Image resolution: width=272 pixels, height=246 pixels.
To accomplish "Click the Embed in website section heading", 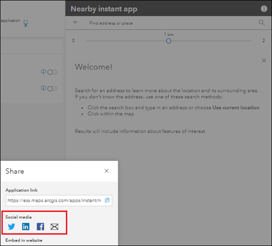I will 24,240.
